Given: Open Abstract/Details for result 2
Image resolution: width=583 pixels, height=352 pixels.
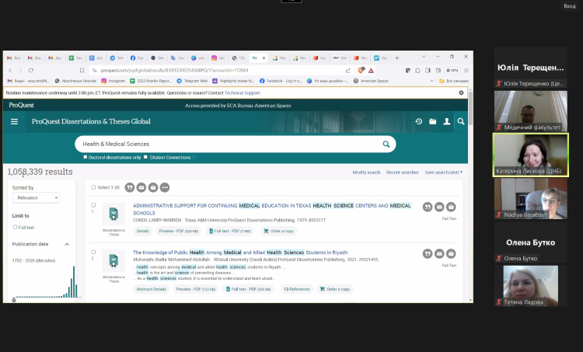Looking at the screenshot, I should (x=152, y=289).
